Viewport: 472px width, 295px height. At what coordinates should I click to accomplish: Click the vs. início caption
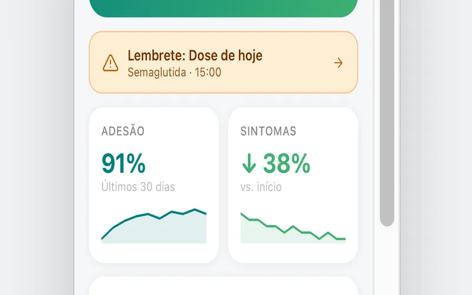point(261,187)
